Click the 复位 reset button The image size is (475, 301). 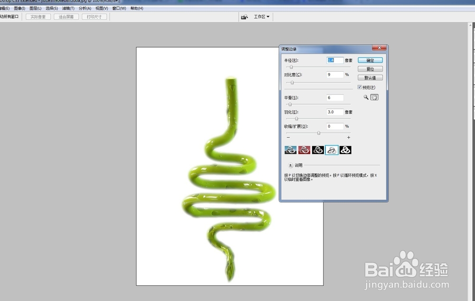click(x=370, y=69)
